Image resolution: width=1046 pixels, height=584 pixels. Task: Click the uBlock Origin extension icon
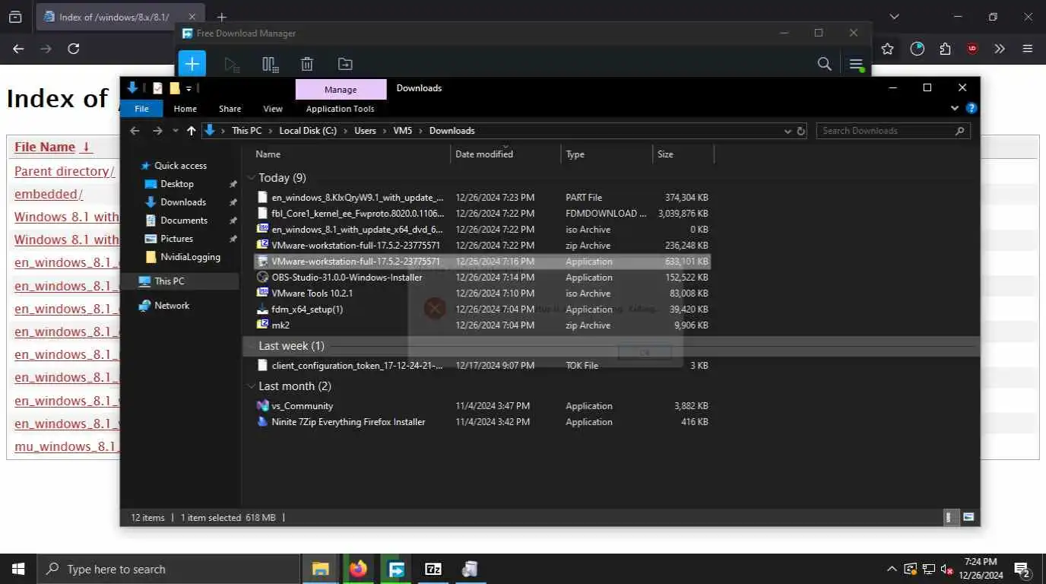tap(972, 49)
